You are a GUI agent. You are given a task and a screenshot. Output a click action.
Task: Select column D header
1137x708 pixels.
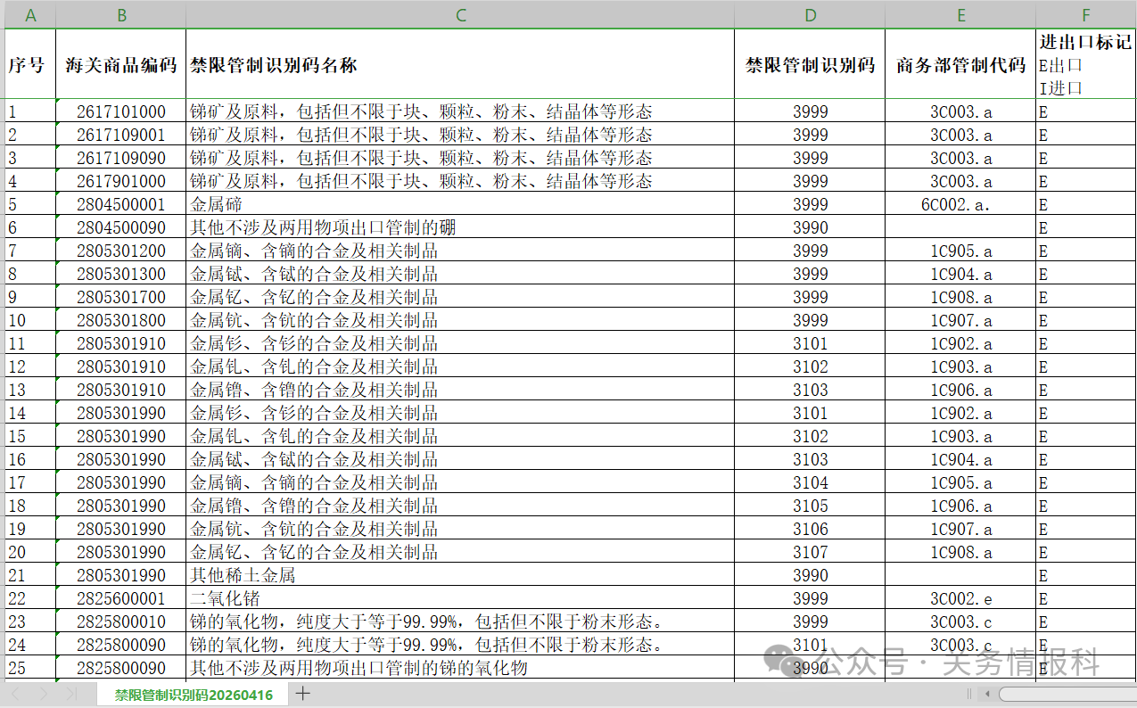pos(810,15)
